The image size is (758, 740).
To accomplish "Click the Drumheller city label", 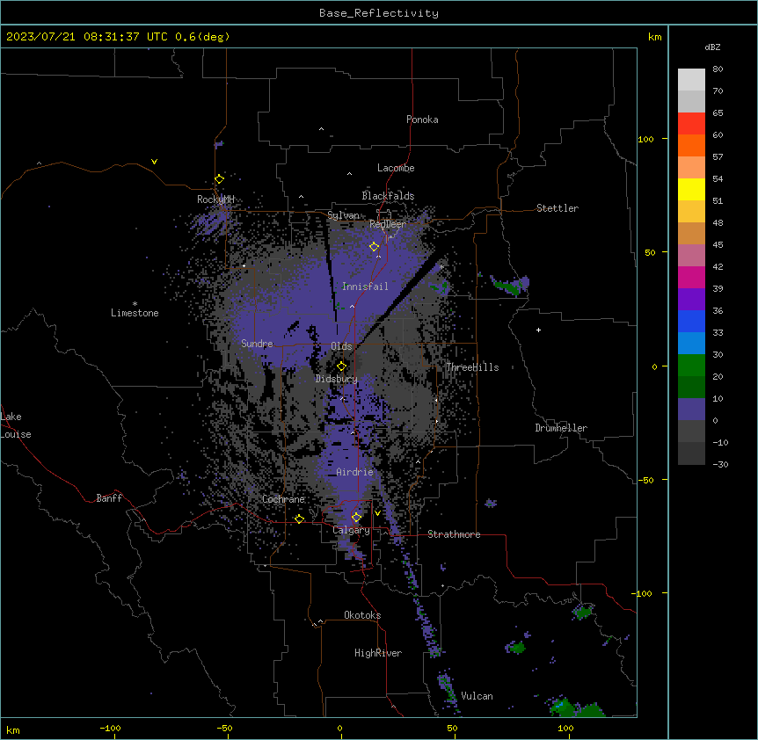I will tap(561, 428).
